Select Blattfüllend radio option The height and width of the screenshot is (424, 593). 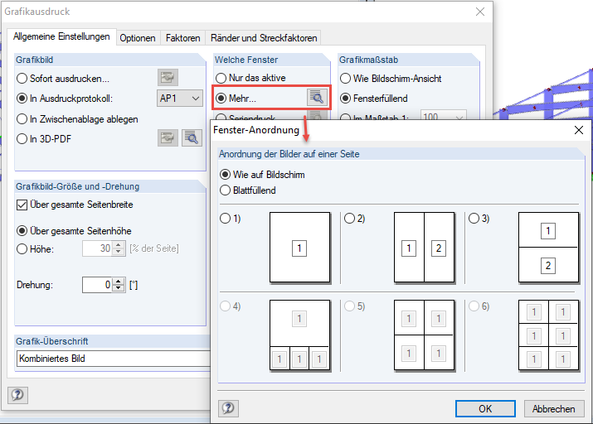pos(225,190)
